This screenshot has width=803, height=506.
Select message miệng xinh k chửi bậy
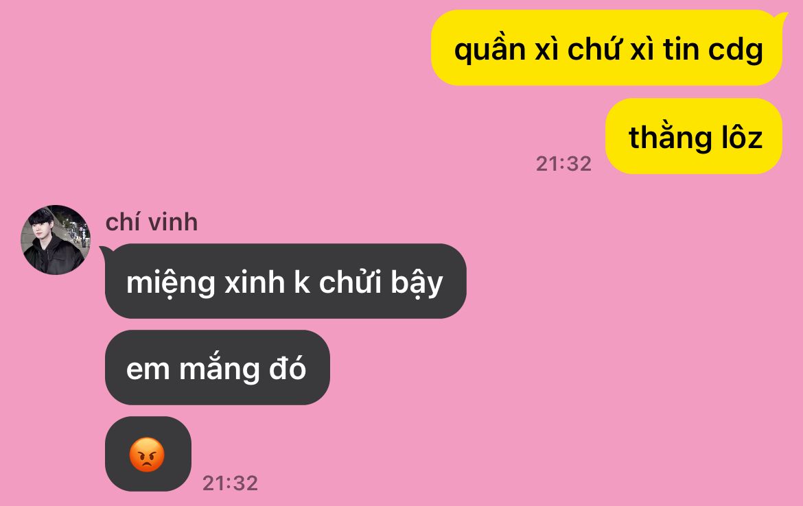(285, 281)
